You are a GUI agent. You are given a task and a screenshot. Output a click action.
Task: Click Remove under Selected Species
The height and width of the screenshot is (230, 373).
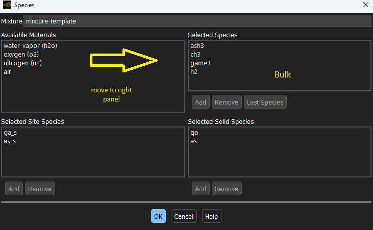click(227, 102)
